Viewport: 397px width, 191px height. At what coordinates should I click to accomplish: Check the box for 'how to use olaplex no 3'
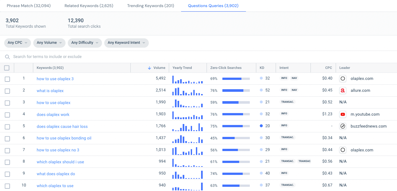click(x=7, y=150)
